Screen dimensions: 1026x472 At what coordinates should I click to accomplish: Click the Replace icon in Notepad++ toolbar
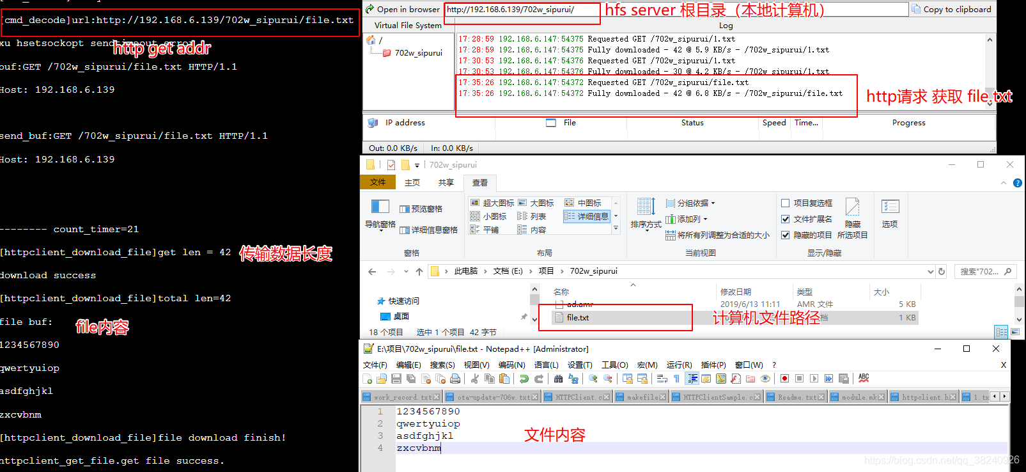573,379
